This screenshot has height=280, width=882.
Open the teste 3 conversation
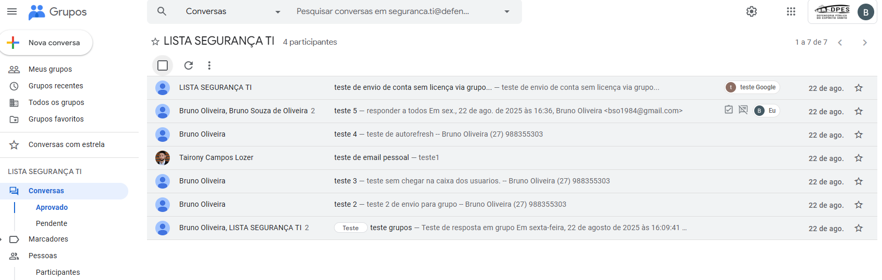[x=512, y=181]
